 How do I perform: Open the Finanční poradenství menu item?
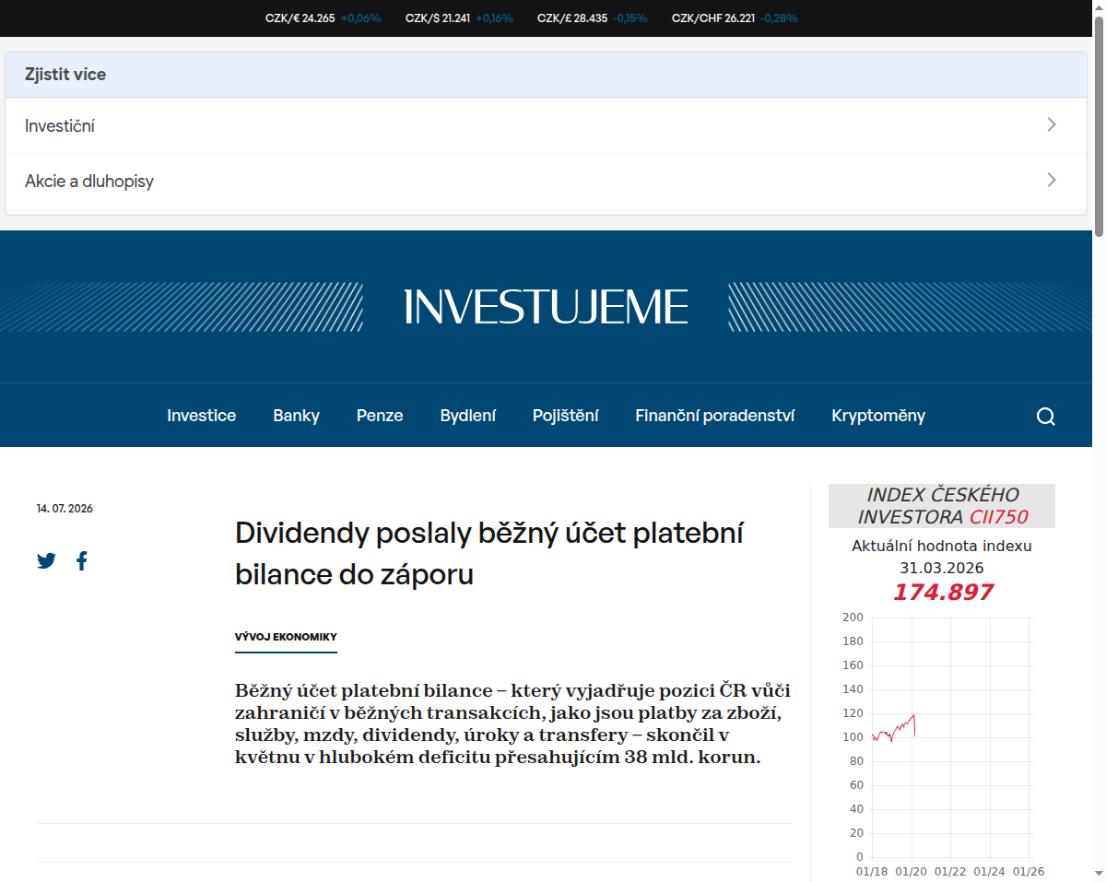tap(715, 416)
